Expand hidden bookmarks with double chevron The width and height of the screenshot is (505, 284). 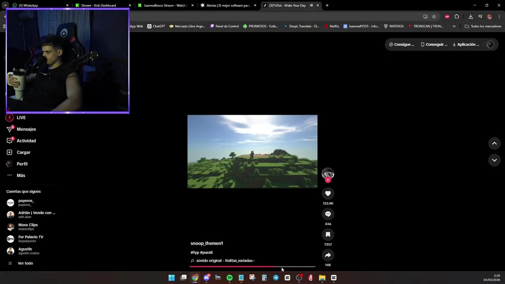coord(454,26)
